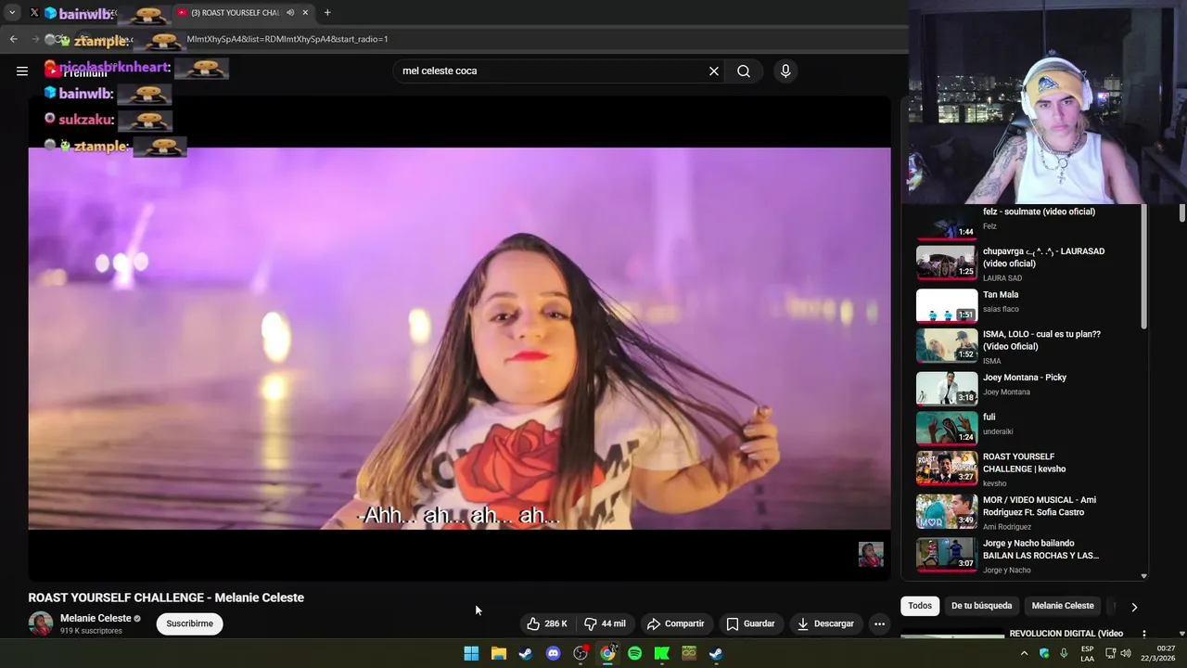The width and height of the screenshot is (1187, 668).
Task: Open the volume control in system tray
Action: pos(1126,653)
